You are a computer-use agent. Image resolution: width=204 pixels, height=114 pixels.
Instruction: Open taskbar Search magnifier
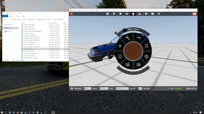pos(6,112)
